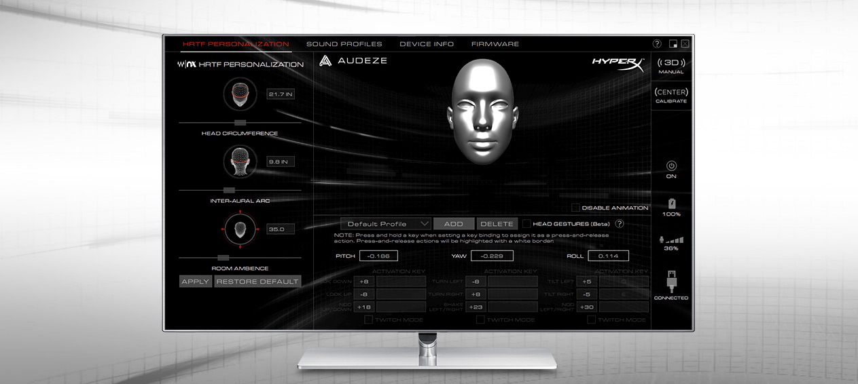This screenshot has height=384, width=858.
Task: Click the Nod Up/Down +18 threshold field
Action: coord(364,307)
